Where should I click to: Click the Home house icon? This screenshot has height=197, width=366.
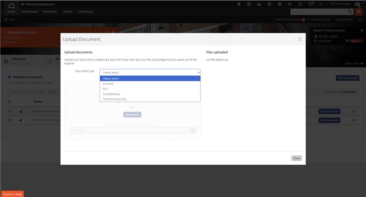pyautogui.click(x=11, y=5)
